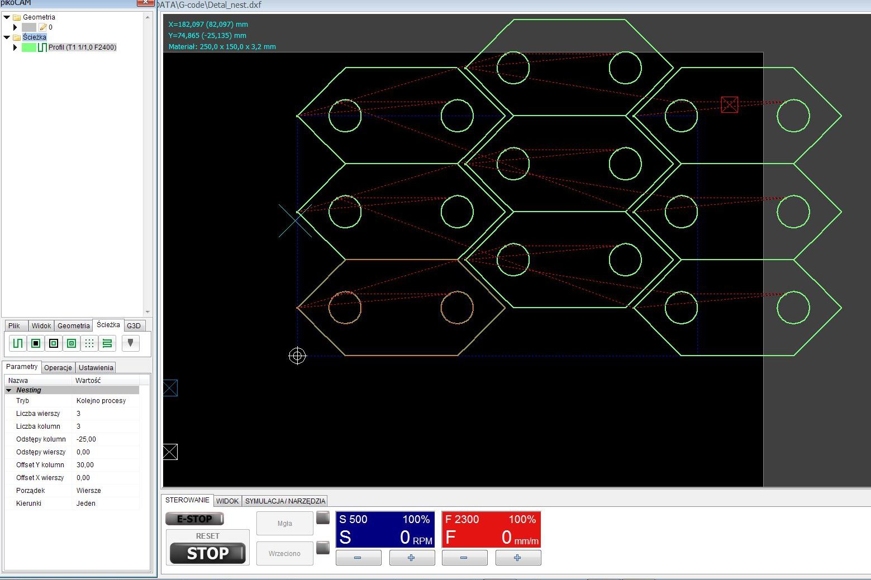The image size is (871, 580).
Task: Select the filled-square pocket toolpath icon
Action: [x=36, y=343]
